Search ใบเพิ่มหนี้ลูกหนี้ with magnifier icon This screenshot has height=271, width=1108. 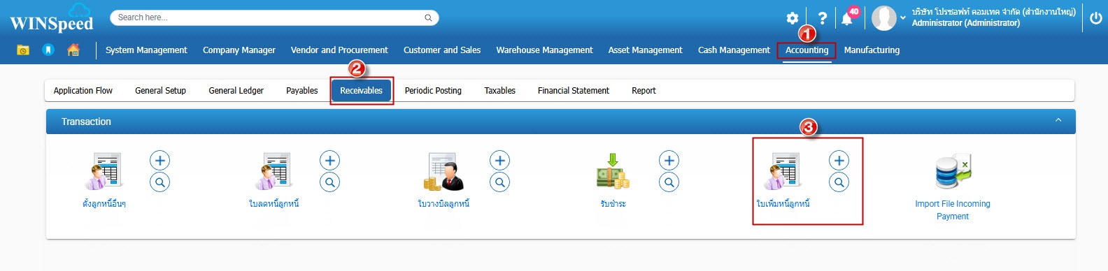coord(839,182)
